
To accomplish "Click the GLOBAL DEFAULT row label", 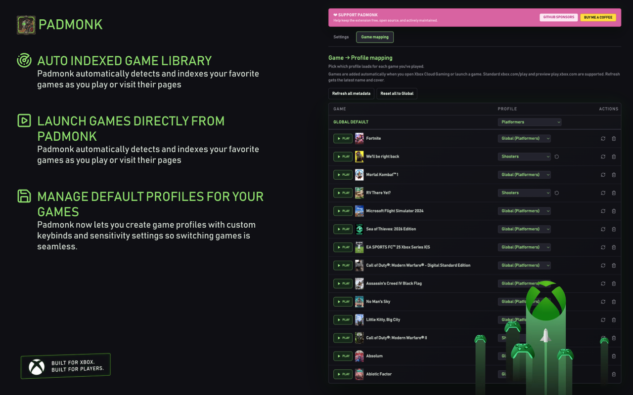I will pyautogui.click(x=351, y=122).
